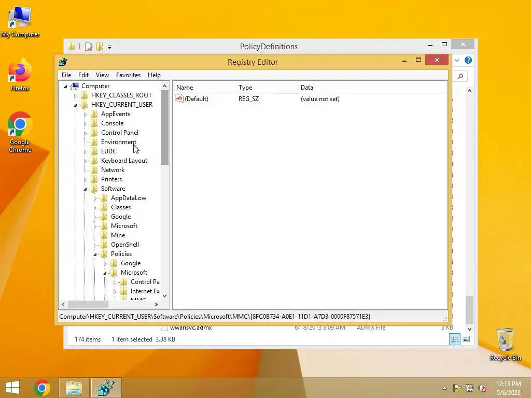Click the tree horizontal scroll right arrow
Screen dimensions: 531x398
(156, 305)
